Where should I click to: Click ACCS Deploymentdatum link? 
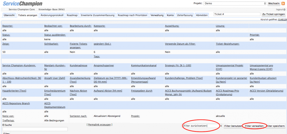click(x=55, y=105)
